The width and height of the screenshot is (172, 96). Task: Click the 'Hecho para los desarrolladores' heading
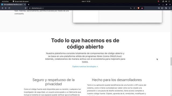coord(117,80)
